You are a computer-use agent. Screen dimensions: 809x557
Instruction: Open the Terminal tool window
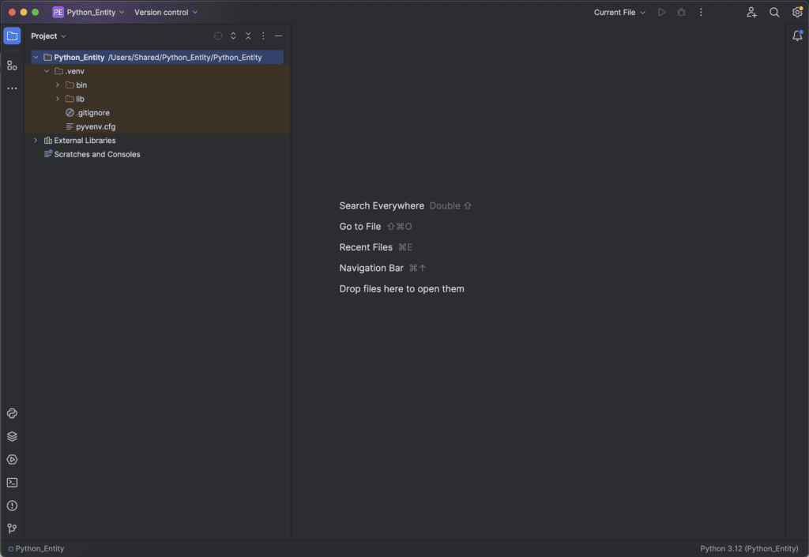pos(12,483)
